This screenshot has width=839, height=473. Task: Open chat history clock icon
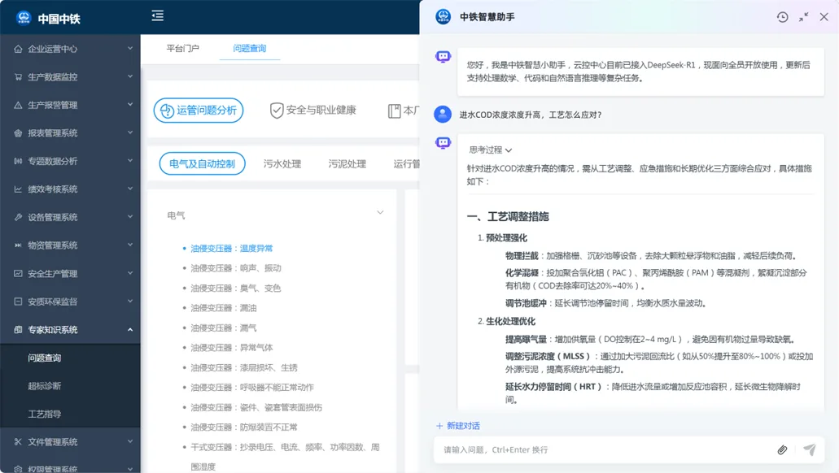(782, 17)
